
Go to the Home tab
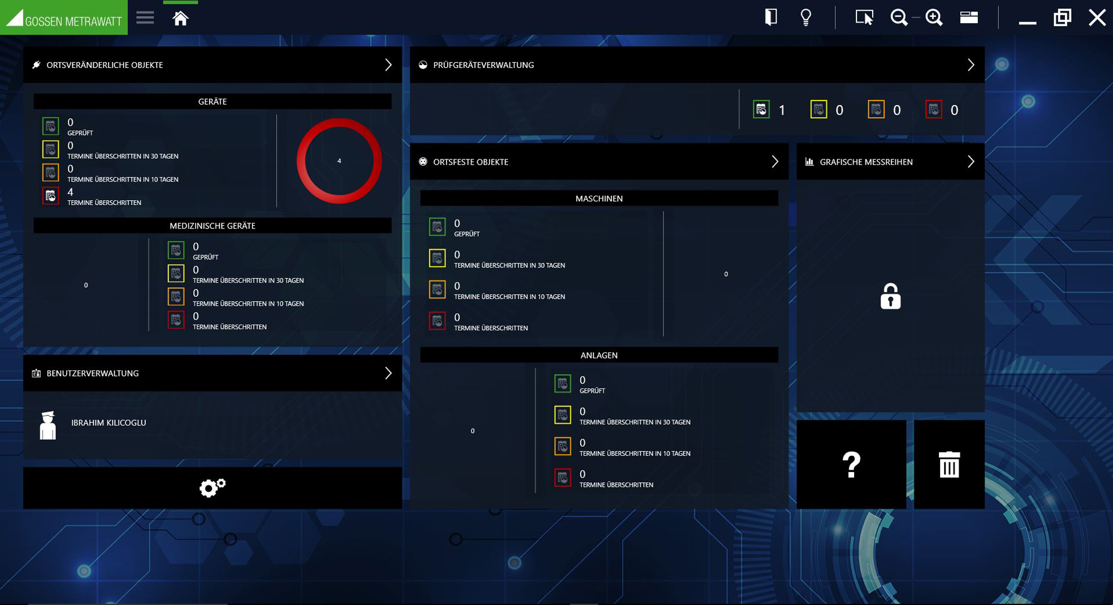coord(180,19)
